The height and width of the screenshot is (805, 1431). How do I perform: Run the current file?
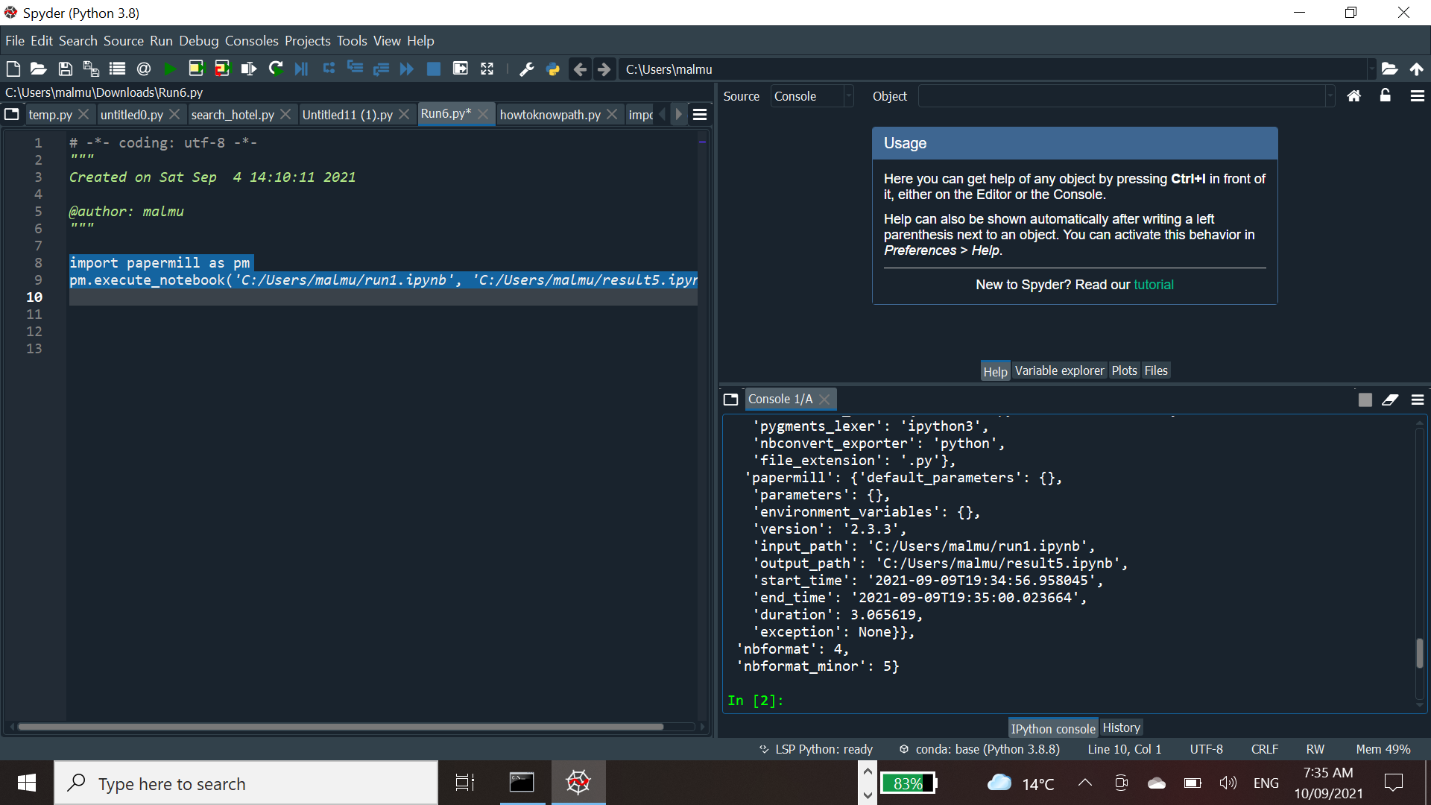coord(169,69)
